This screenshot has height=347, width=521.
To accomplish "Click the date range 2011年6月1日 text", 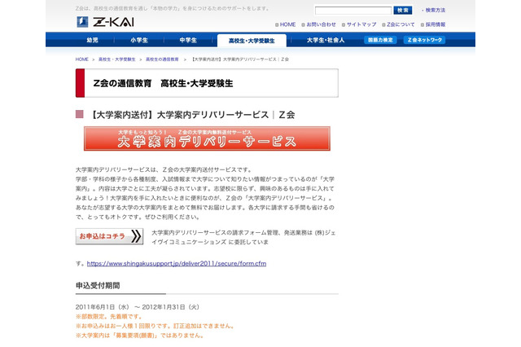I will [x=138, y=307].
